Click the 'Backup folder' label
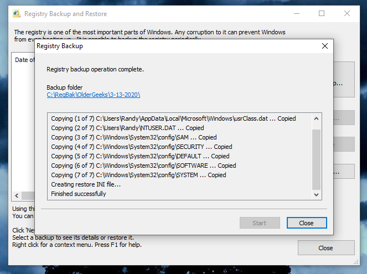The height and width of the screenshot is (274, 367). point(65,87)
